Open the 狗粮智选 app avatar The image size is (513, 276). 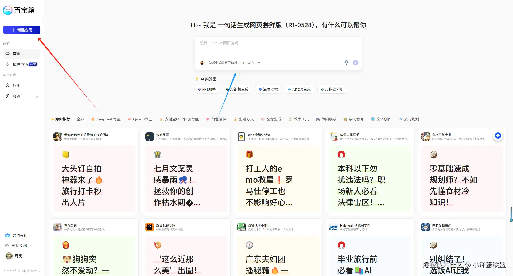pyautogui.click(x=58, y=227)
